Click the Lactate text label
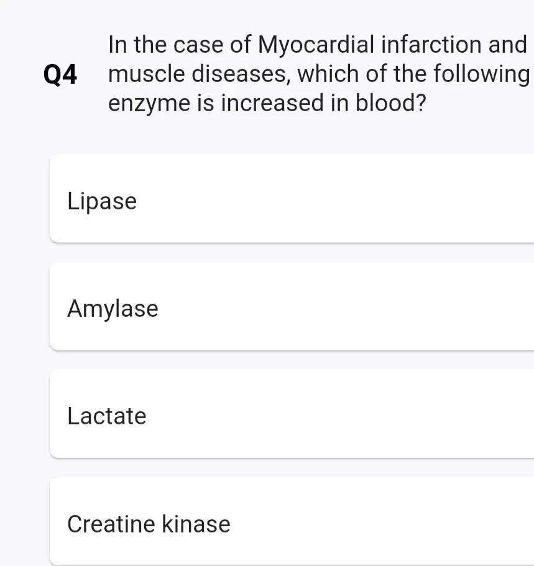This screenshot has height=566, width=534. (x=107, y=416)
